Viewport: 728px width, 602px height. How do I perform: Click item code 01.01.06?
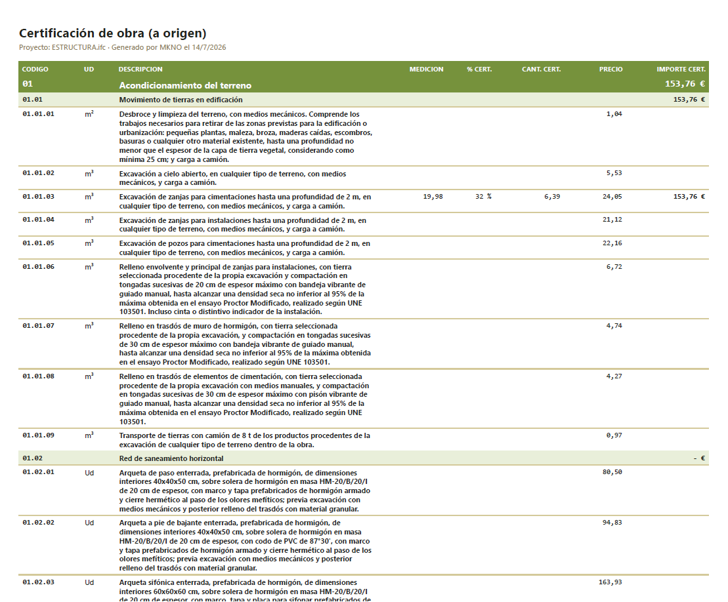(38, 267)
